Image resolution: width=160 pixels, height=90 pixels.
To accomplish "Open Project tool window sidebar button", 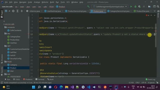I will point(2,14).
